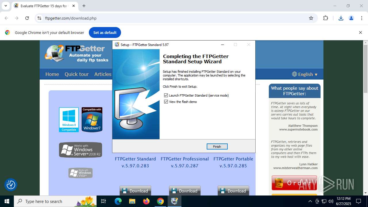This screenshot has width=368, height=207.
Task: Open Articles in website navigation
Action: point(103,74)
